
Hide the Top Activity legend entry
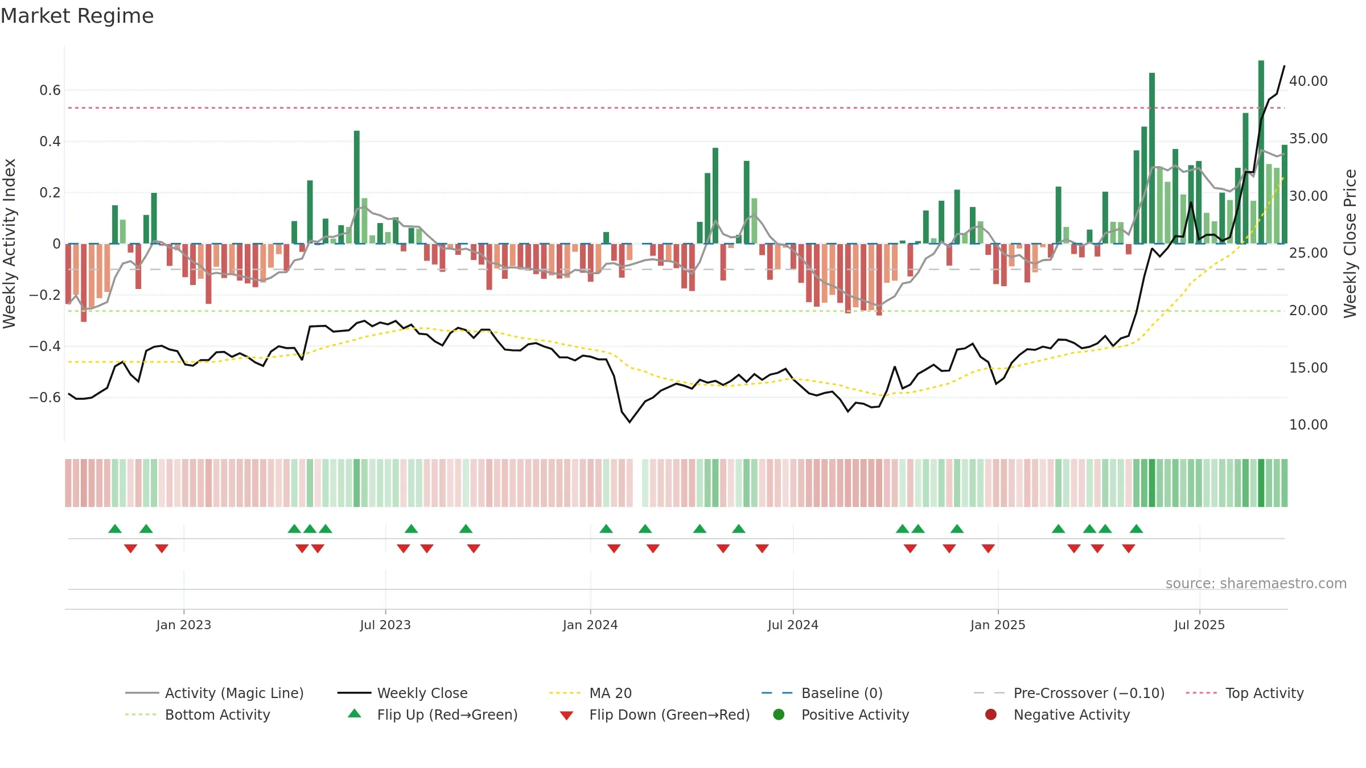(1245, 693)
